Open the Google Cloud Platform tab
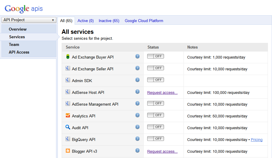The height and width of the screenshot is (158, 272). pos(144,21)
